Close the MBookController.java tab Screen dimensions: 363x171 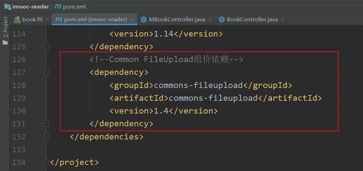(x=210, y=20)
